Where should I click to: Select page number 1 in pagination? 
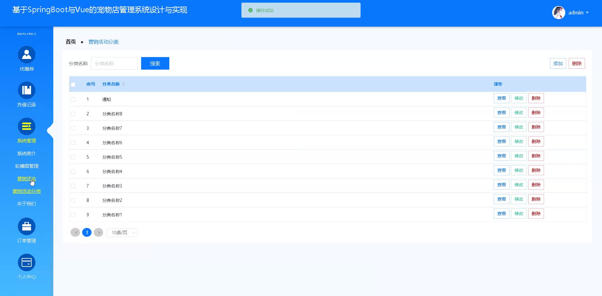[x=87, y=232]
